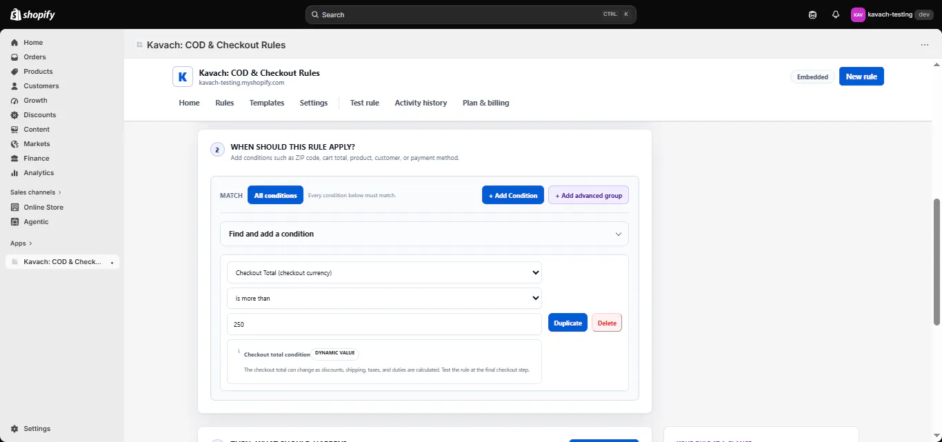
Task: Open the Test rule tab
Action: click(364, 103)
